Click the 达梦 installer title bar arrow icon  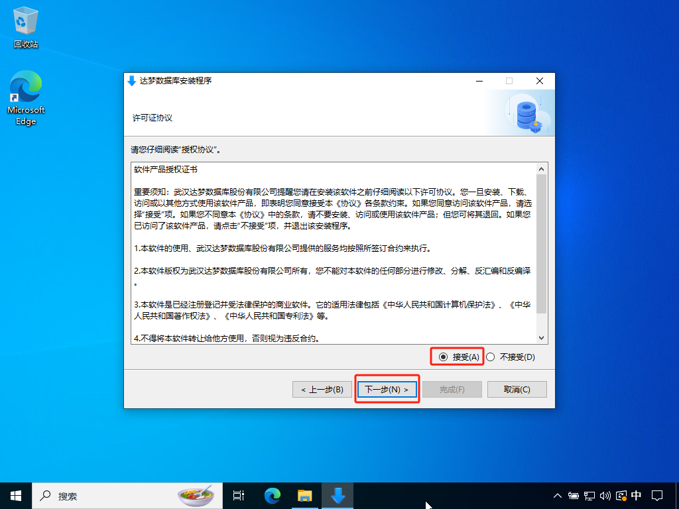[132, 81]
